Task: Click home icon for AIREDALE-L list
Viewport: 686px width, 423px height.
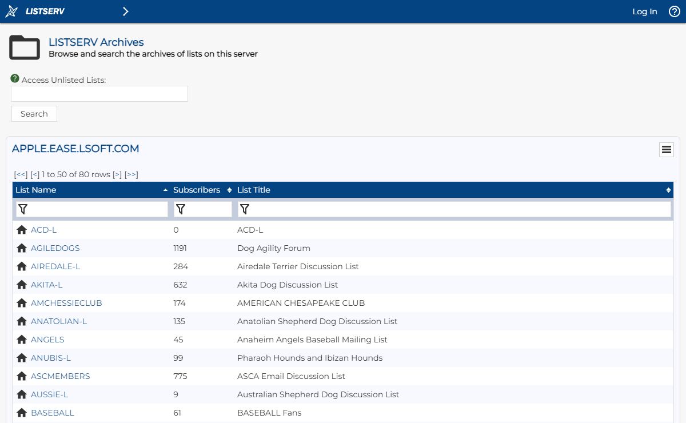Action: click(22, 266)
